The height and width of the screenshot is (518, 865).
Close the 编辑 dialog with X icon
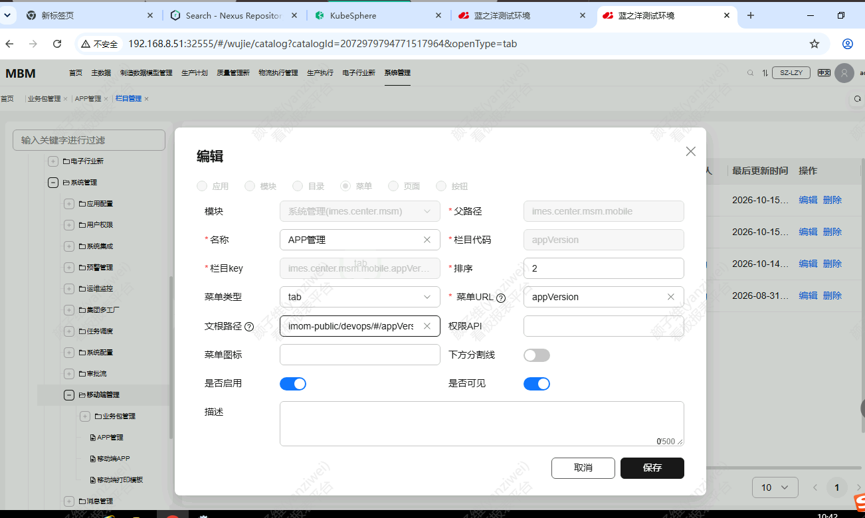[x=691, y=151]
